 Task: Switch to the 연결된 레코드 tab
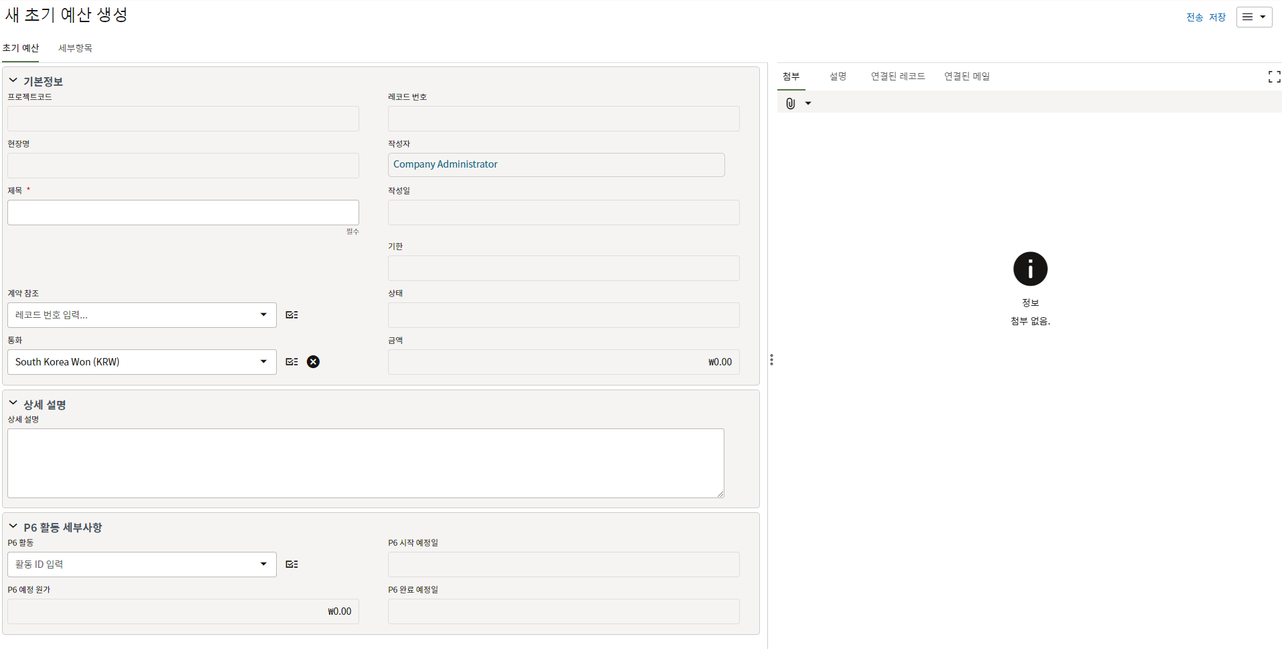[897, 76]
